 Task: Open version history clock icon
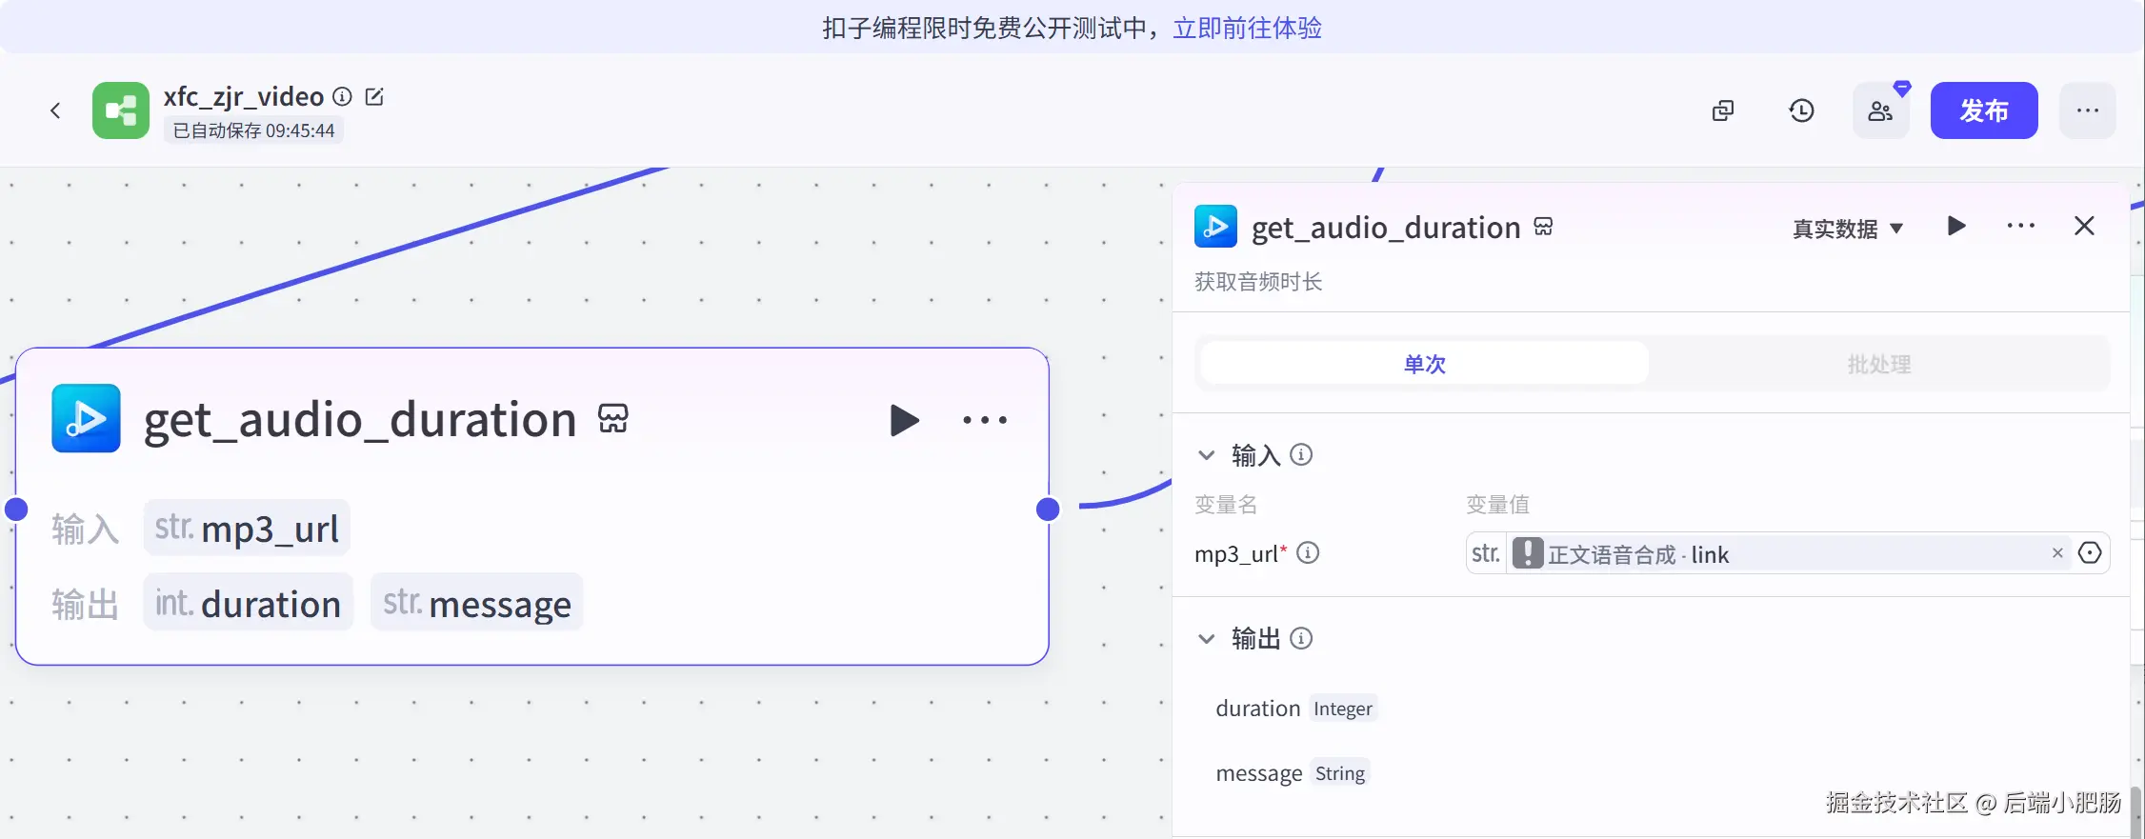click(1801, 110)
